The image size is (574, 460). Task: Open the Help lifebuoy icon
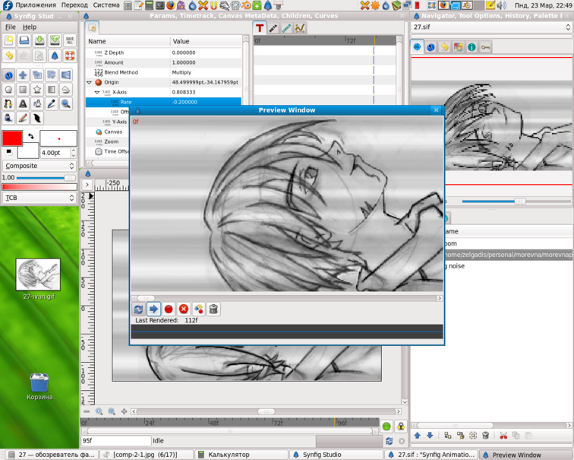pos(70,56)
